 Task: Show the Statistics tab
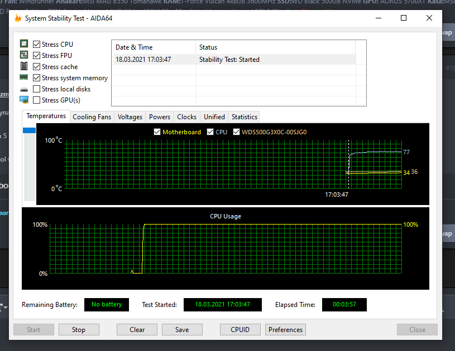(x=244, y=116)
